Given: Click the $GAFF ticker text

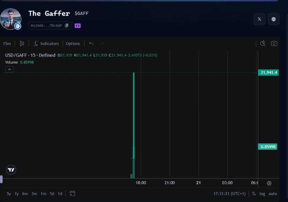Looking at the screenshot, I should coord(82,13).
